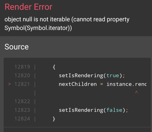Click line number 12820 in the gutter
Image resolution: width=152 pixels, height=132 pixels.
coord(22,75)
